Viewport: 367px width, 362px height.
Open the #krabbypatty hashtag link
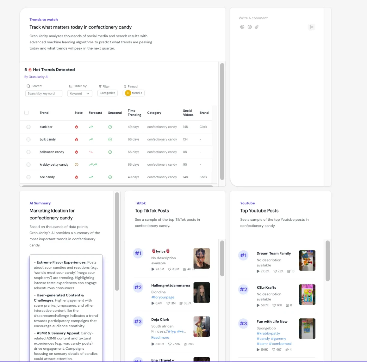[x=268, y=334]
